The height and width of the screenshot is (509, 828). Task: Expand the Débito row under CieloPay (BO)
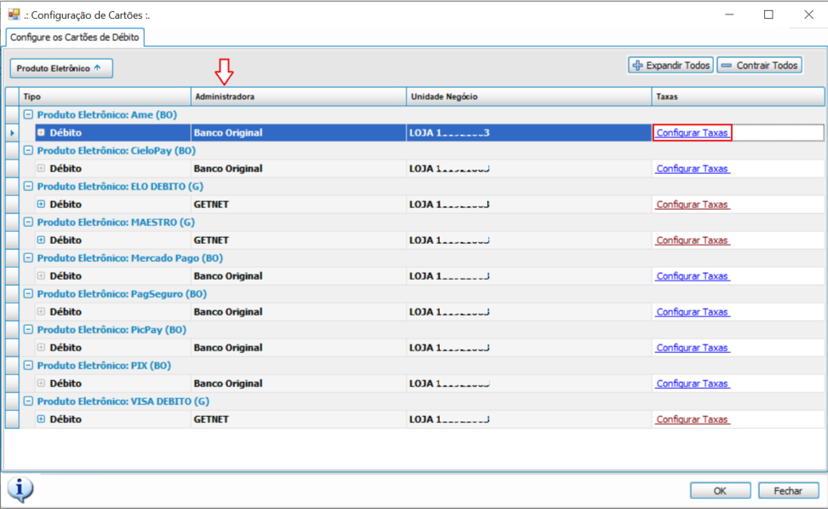[41, 169]
